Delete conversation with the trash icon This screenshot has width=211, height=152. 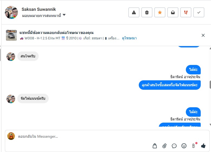(147, 12)
